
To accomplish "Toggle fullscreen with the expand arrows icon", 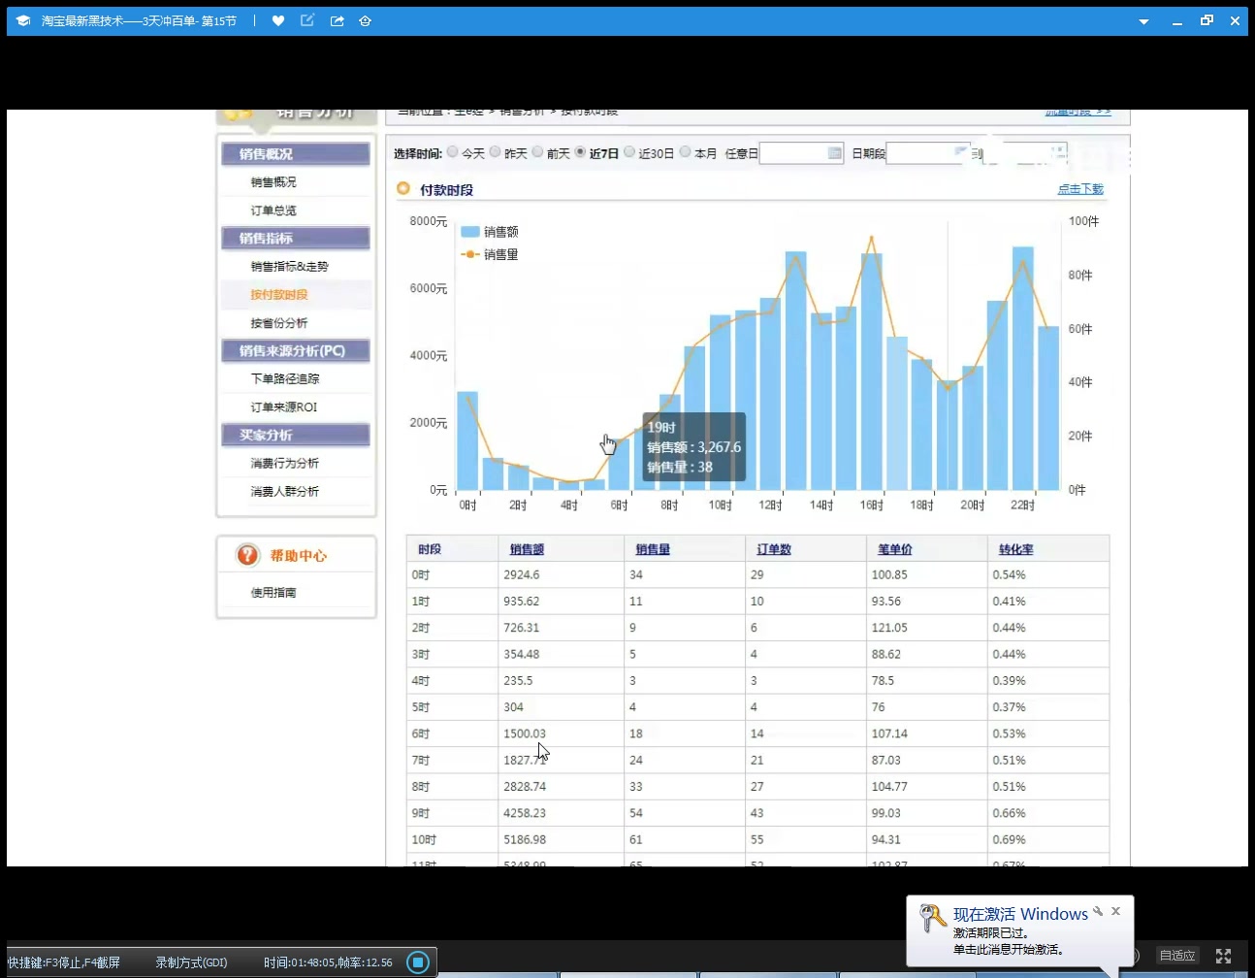I will [1223, 956].
